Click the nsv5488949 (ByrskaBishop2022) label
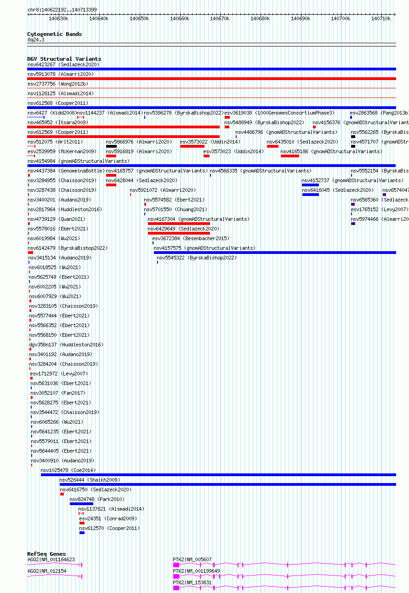This screenshot has height=593, width=409. point(264,122)
